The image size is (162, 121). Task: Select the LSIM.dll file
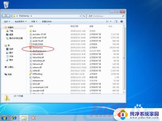click(x=36, y=71)
